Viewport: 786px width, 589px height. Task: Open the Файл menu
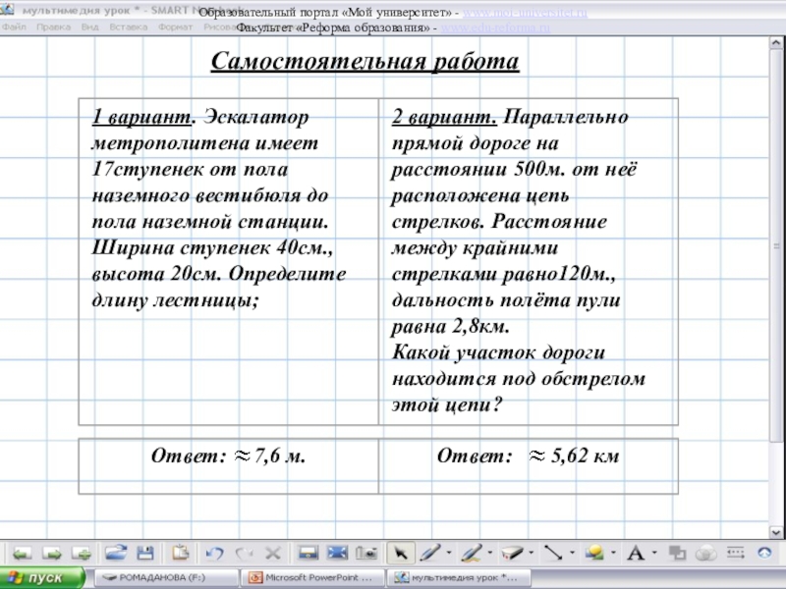pyautogui.click(x=14, y=27)
